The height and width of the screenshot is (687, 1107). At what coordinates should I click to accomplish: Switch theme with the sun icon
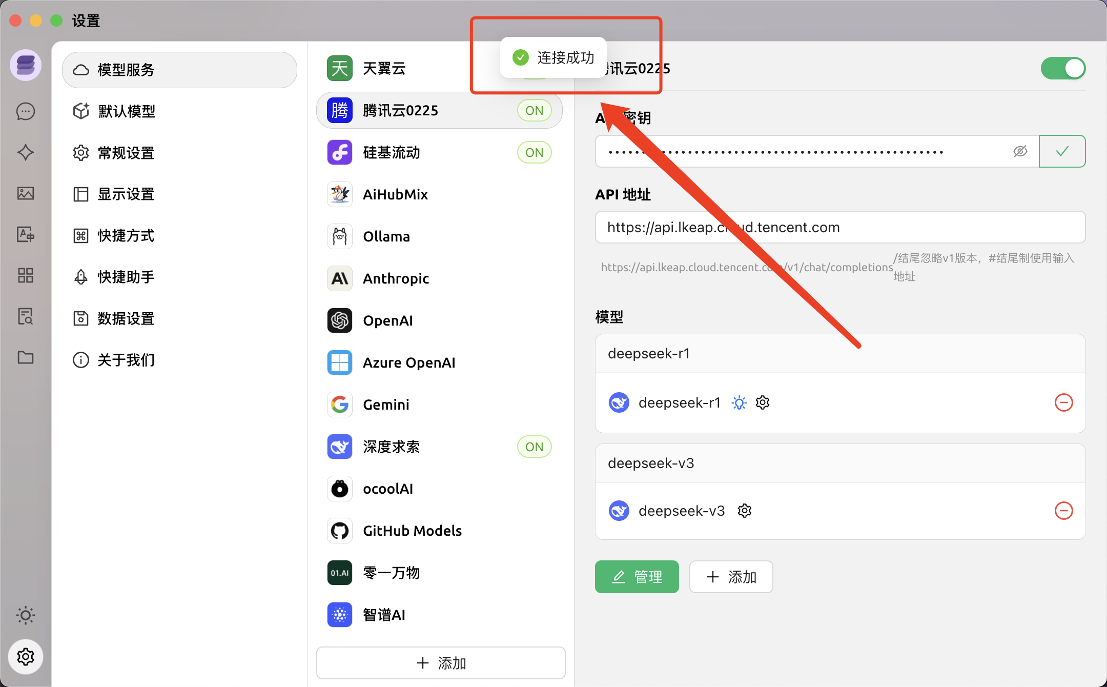tap(26, 615)
